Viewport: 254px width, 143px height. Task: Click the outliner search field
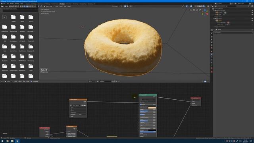point(231,6)
